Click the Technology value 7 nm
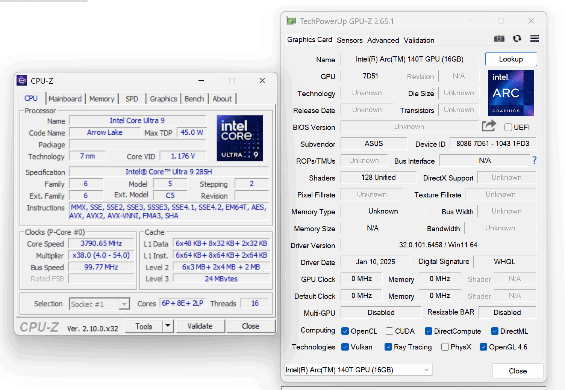Image resolution: width=565 pixels, height=390 pixels. [87, 156]
